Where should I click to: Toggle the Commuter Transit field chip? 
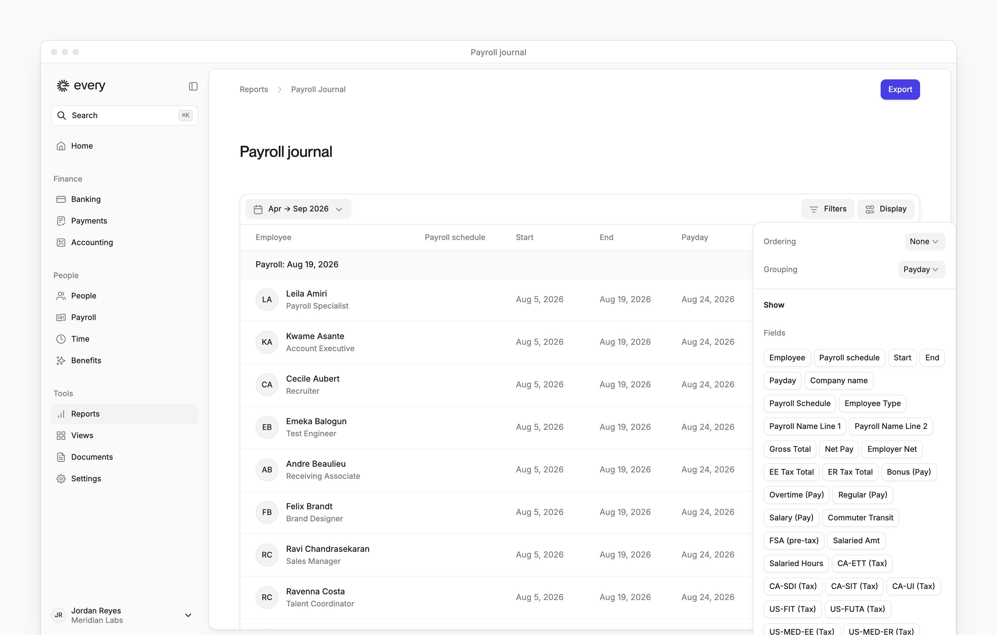(860, 518)
